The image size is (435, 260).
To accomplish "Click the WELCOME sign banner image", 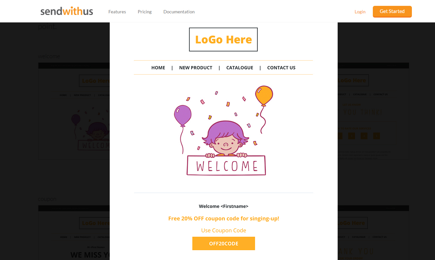I will (x=226, y=166).
